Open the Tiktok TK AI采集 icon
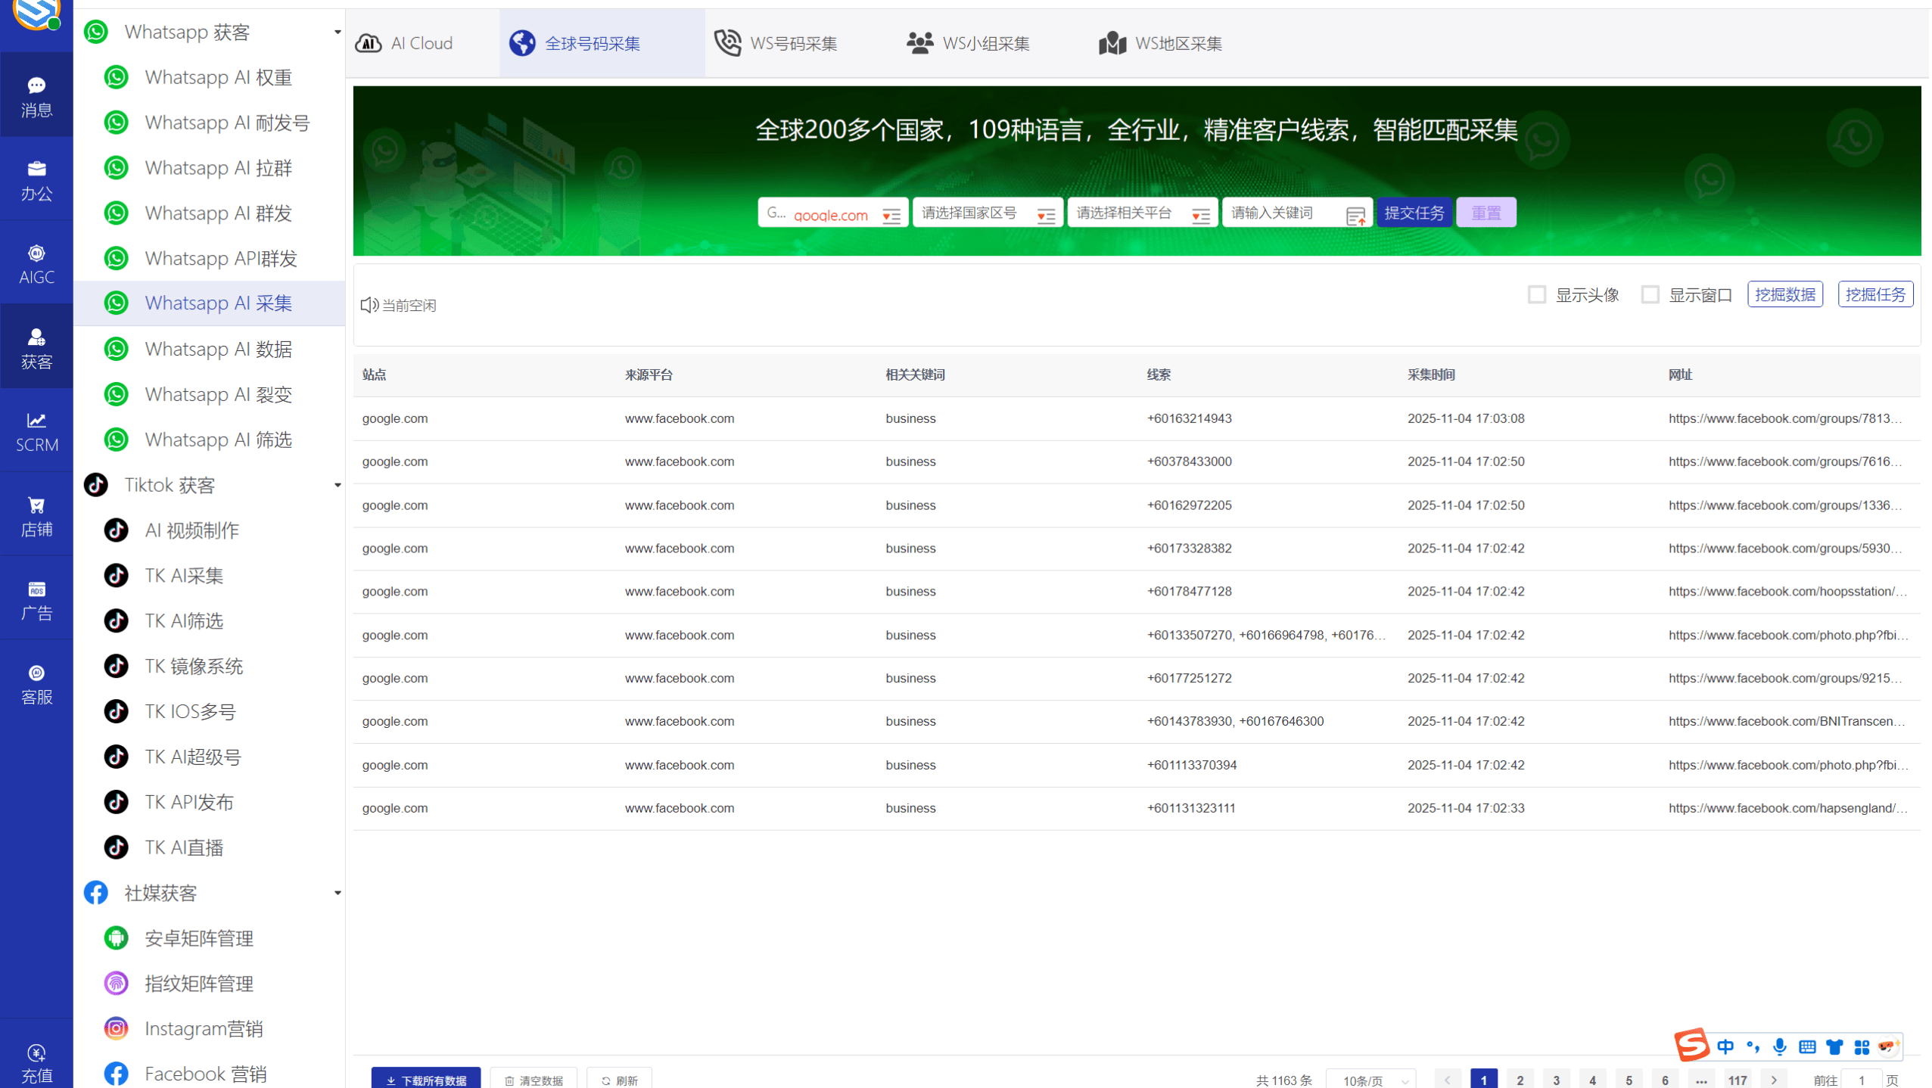This screenshot has width=1932, height=1088. (115, 575)
